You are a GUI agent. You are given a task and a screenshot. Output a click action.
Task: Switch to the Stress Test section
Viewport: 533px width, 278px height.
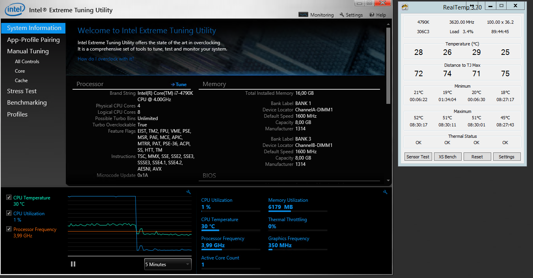click(22, 91)
